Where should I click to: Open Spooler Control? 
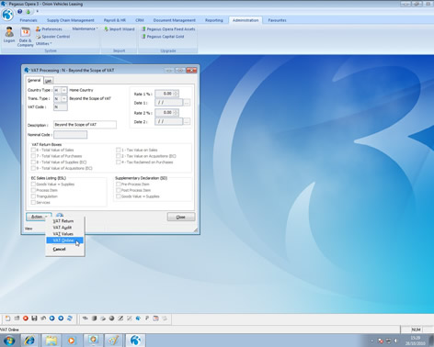[x=52, y=37]
